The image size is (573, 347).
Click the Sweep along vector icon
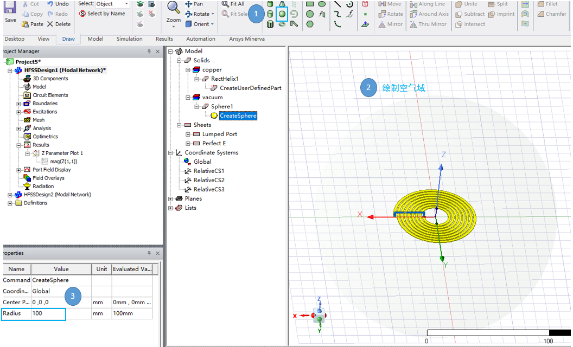tap(525, 4)
